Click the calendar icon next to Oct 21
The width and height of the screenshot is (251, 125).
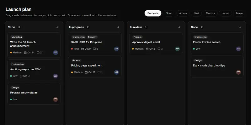[21, 76]
